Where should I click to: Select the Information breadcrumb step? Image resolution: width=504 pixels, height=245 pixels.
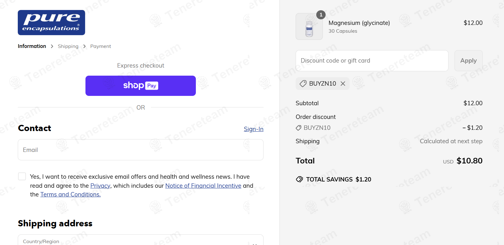click(32, 46)
